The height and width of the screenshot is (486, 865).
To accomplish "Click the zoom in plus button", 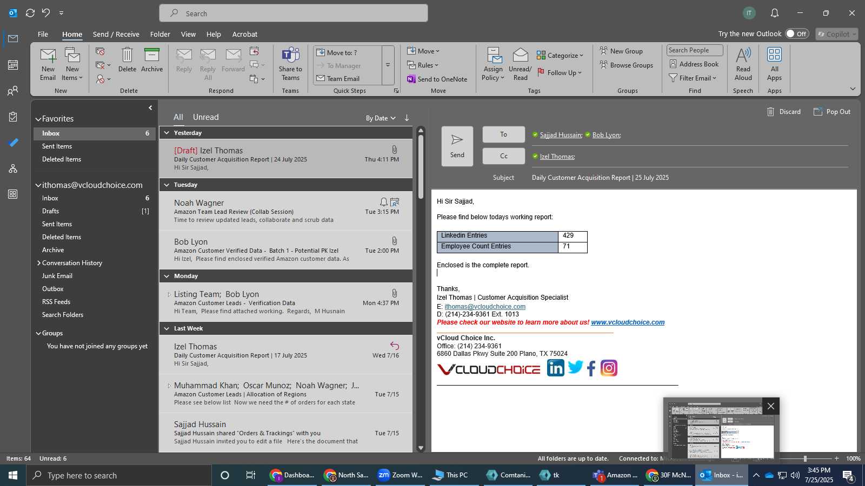I will [837, 458].
